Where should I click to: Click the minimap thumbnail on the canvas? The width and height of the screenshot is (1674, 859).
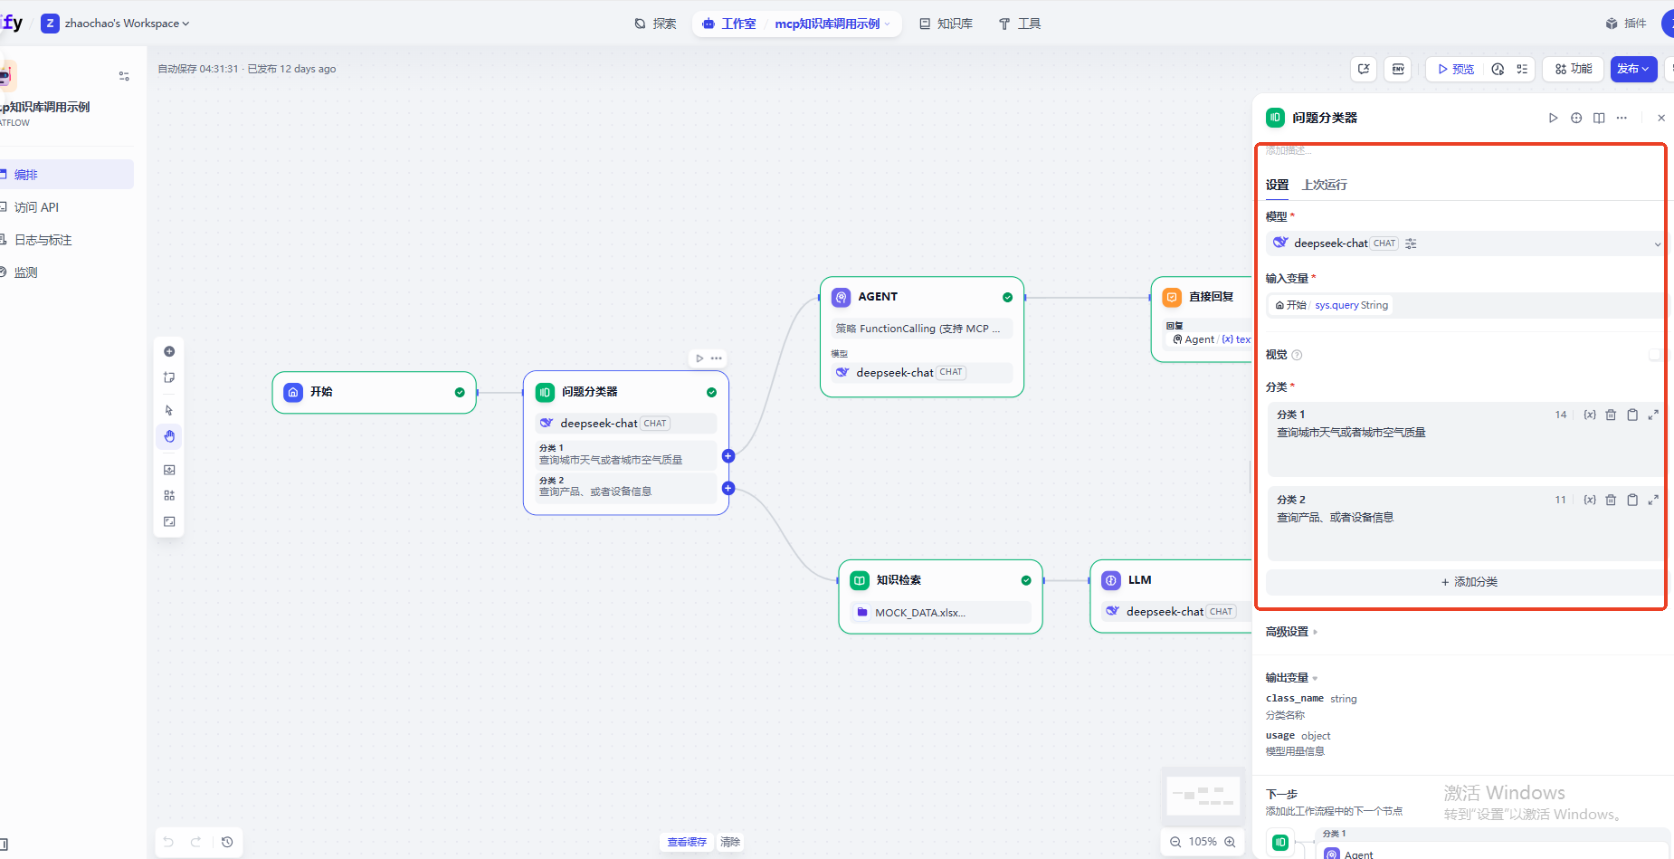pyautogui.click(x=1203, y=796)
